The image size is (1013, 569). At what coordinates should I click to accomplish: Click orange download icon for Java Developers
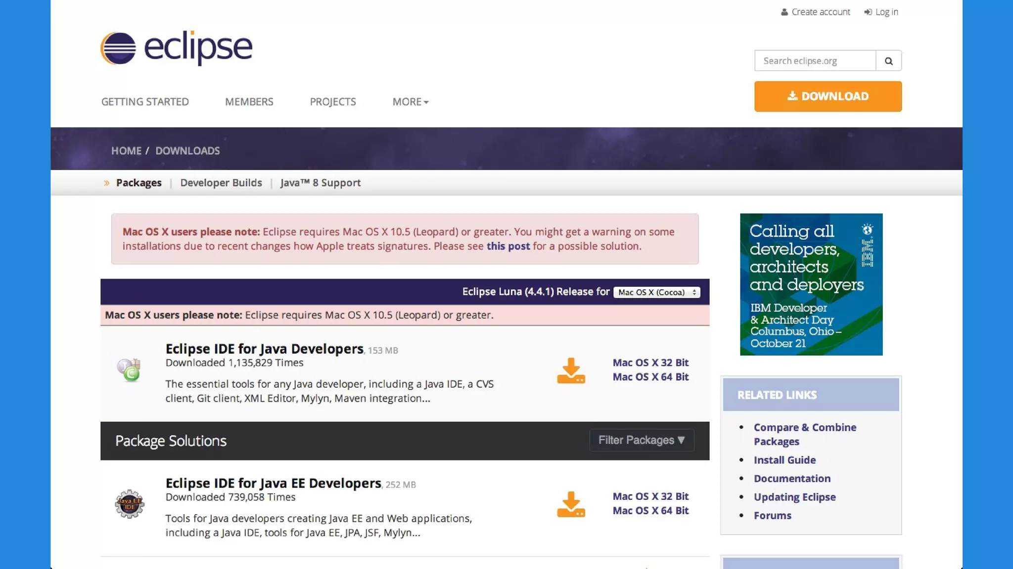click(571, 370)
